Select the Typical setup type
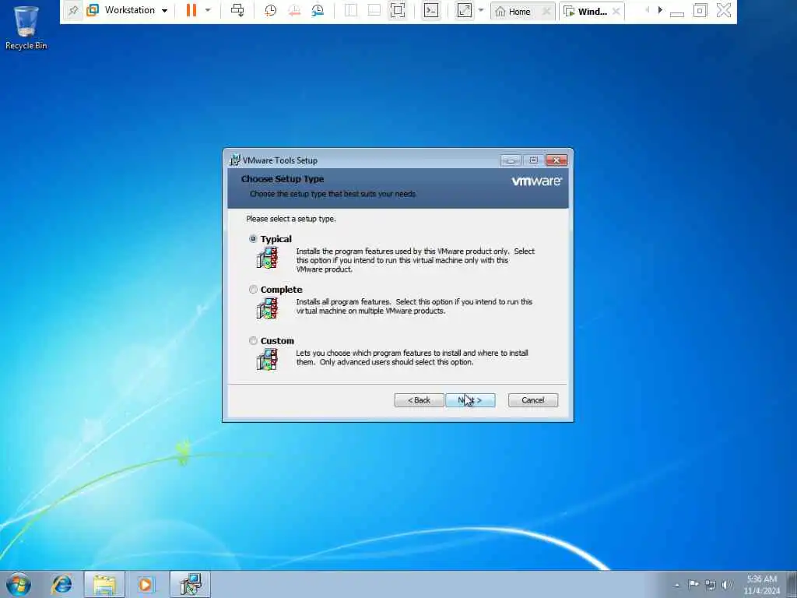 pyautogui.click(x=253, y=239)
